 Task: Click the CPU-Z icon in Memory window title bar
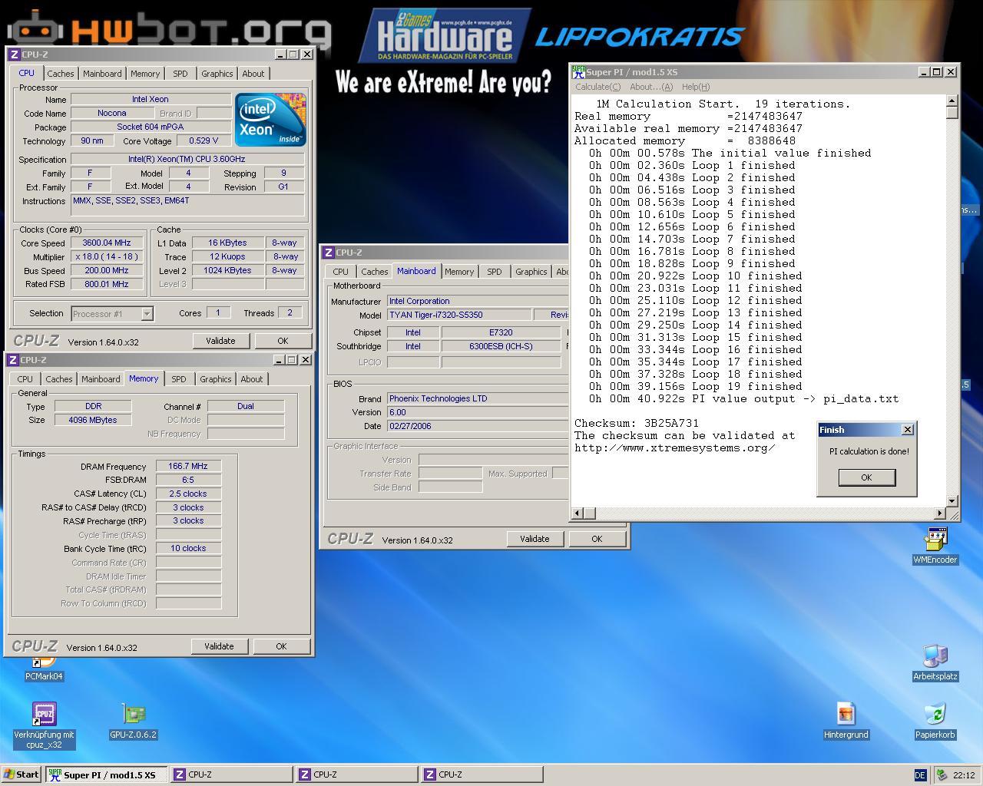coord(12,360)
